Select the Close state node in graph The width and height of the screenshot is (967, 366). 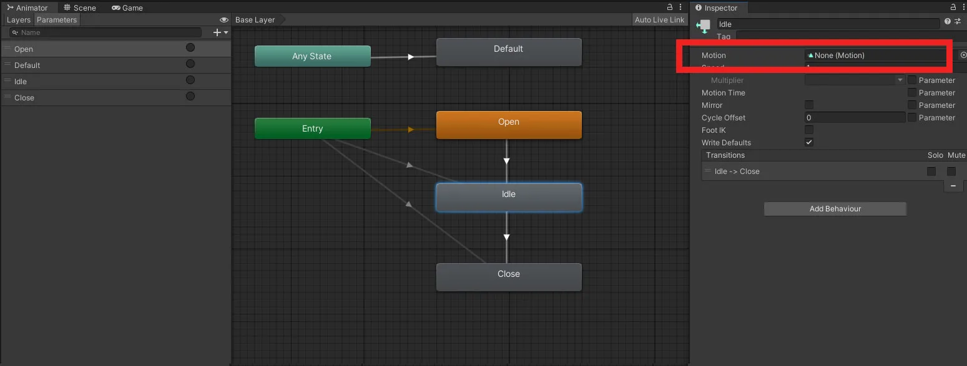coord(509,276)
